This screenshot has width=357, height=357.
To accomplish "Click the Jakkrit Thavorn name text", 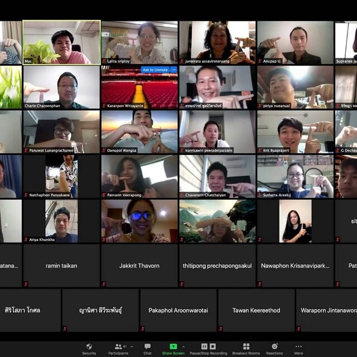I will pos(139,266).
